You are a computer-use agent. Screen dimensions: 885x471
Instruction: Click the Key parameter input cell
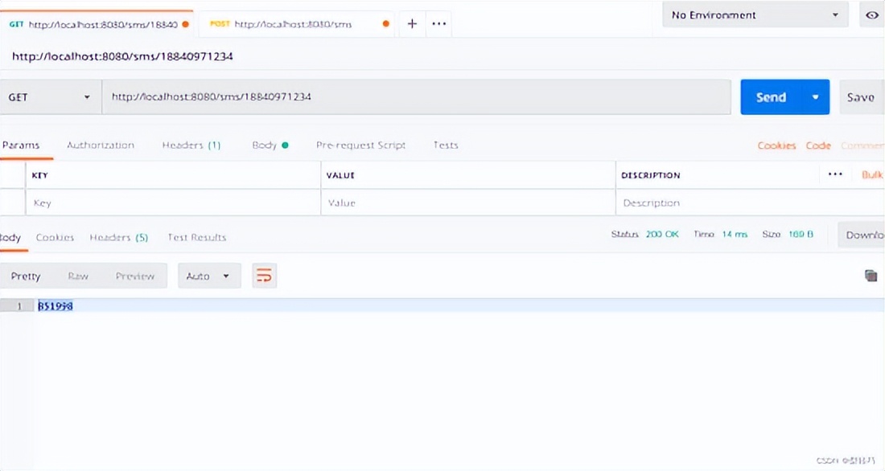173,203
